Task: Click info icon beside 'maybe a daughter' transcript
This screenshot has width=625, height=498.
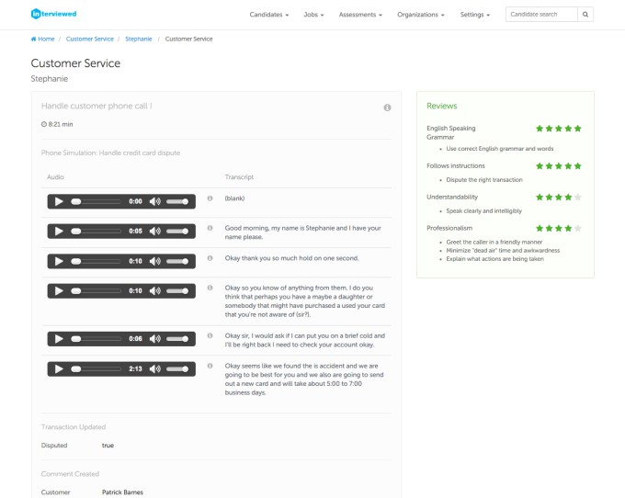Action: (210, 288)
